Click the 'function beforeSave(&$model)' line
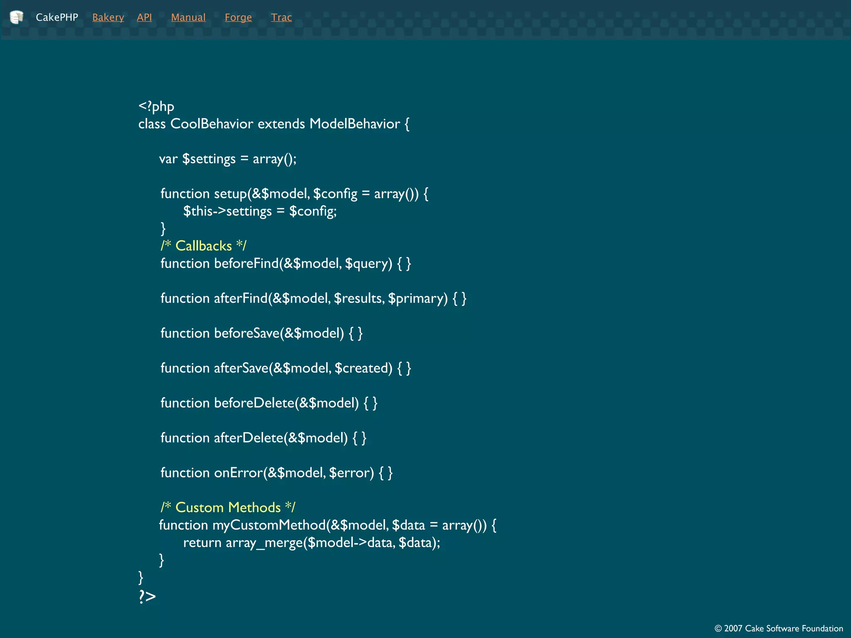 [x=262, y=333]
